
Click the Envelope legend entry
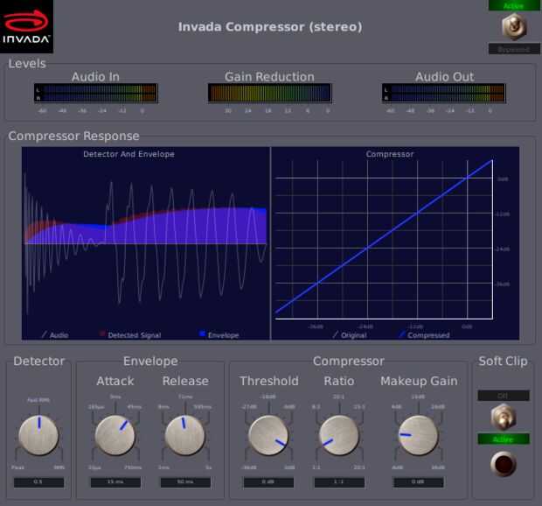tap(219, 334)
